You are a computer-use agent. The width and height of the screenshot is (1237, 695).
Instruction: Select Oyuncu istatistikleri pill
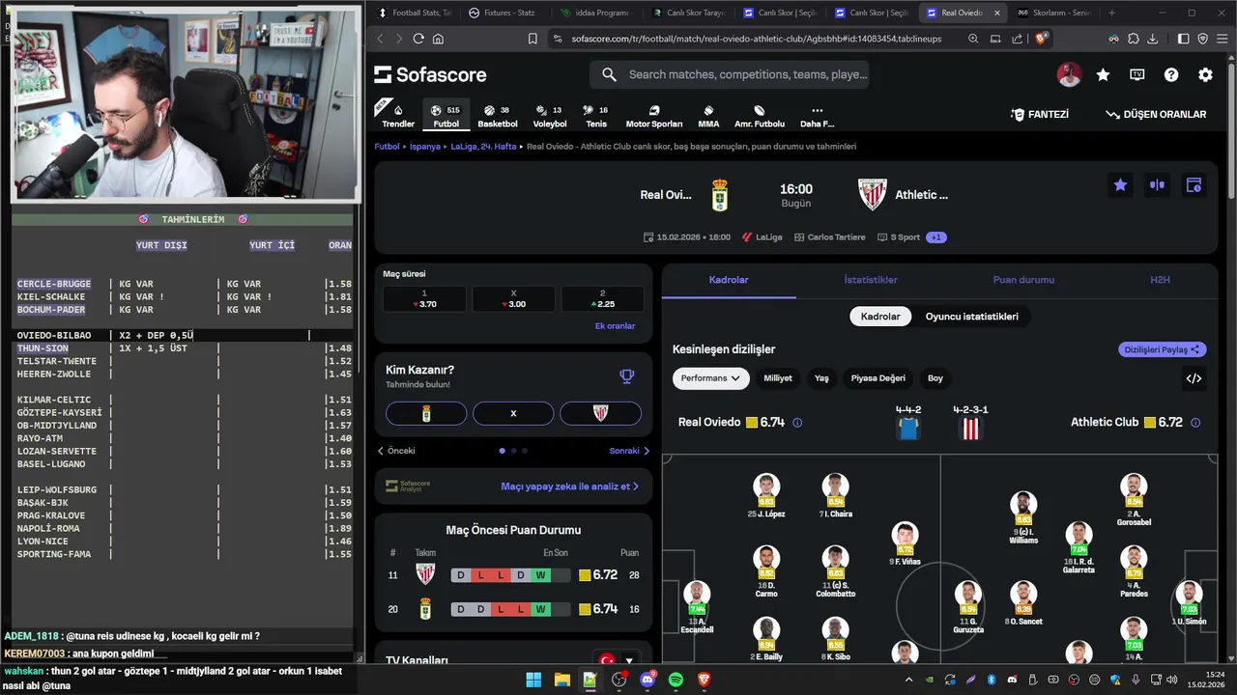[971, 317]
